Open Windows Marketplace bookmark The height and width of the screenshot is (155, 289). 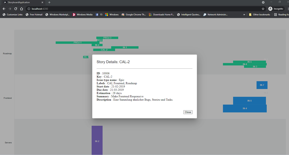(57, 14)
